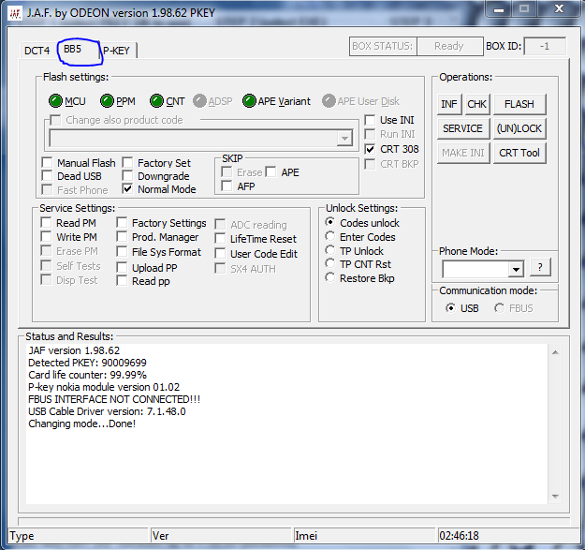This screenshot has width=585, height=550.
Task: Check the User Code Edit option
Action: pos(220,254)
